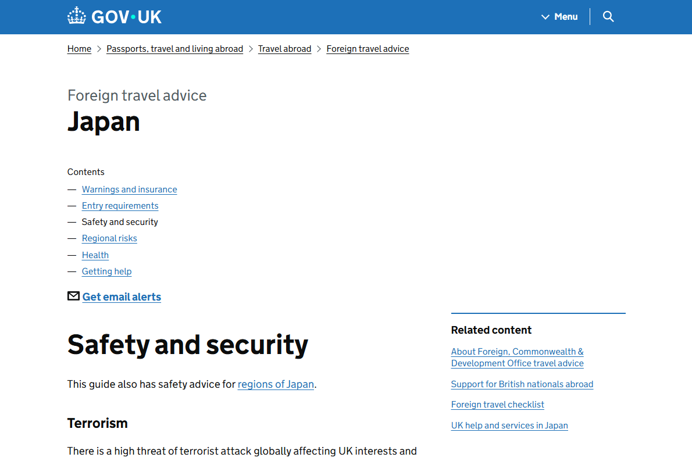Click Get email alerts link
Viewport: 692px width, 461px height.
(122, 297)
